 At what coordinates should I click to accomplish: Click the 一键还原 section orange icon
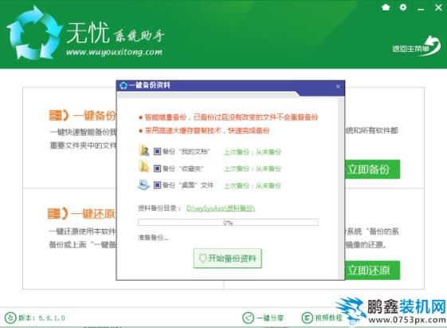tap(58, 213)
